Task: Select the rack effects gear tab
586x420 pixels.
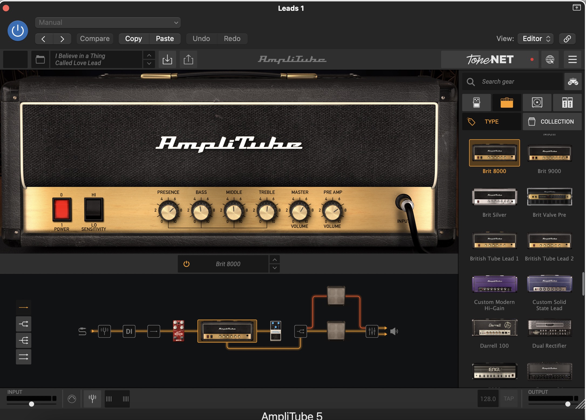Action: coord(567,103)
